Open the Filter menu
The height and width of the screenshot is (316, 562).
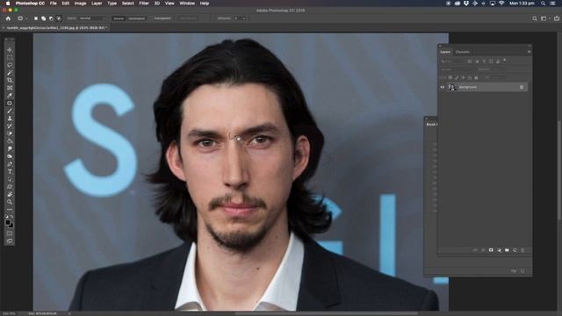click(144, 4)
